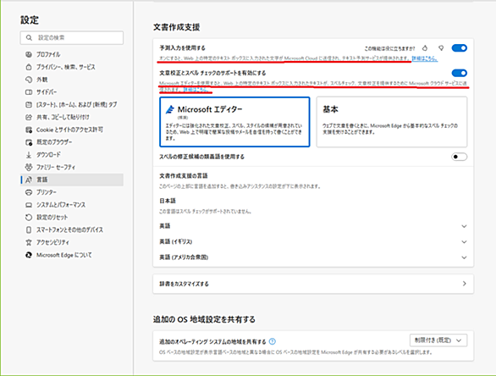Click the 外観 appearance icon
Image resolution: width=496 pixels, height=376 pixels.
coord(29,80)
